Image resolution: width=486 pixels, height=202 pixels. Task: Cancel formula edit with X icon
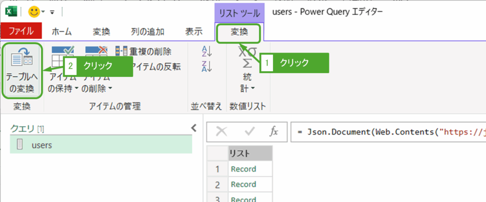tap(221, 132)
